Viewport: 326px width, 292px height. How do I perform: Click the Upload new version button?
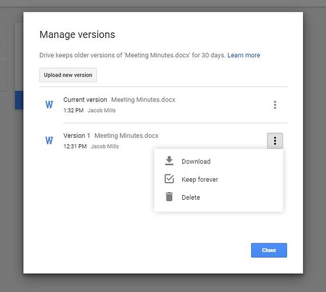[68, 75]
